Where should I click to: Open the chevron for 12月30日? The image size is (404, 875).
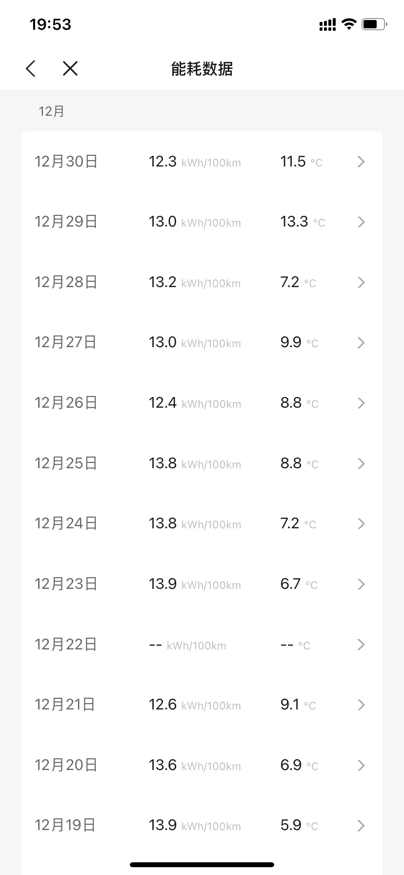pyautogui.click(x=361, y=162)
